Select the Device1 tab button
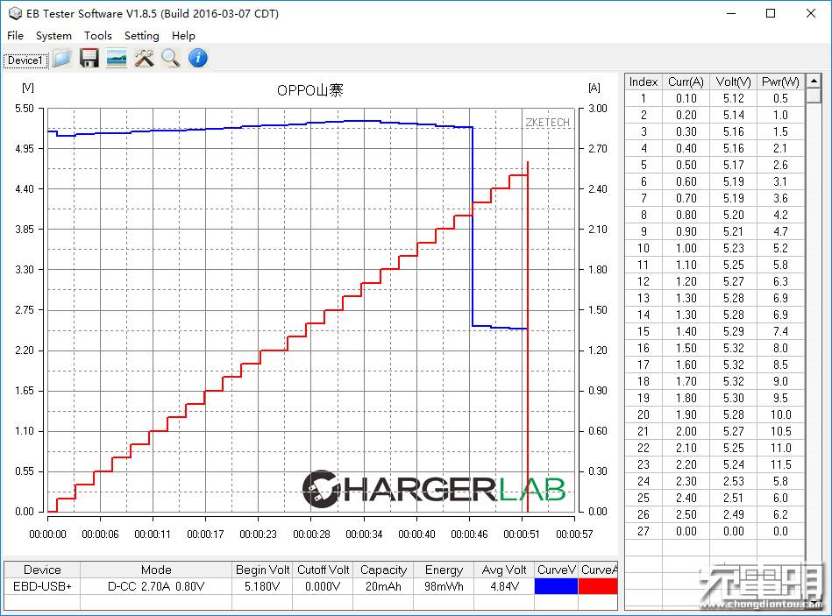 point(25,60)
